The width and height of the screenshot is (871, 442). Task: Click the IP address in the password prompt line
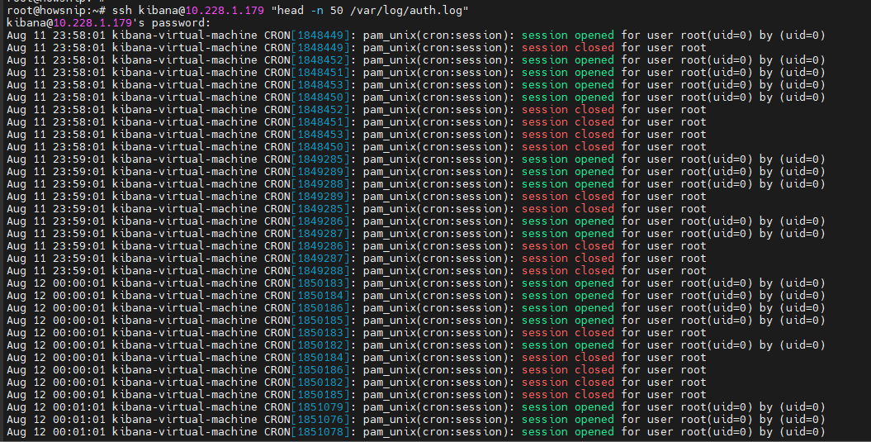pos(92,23)
